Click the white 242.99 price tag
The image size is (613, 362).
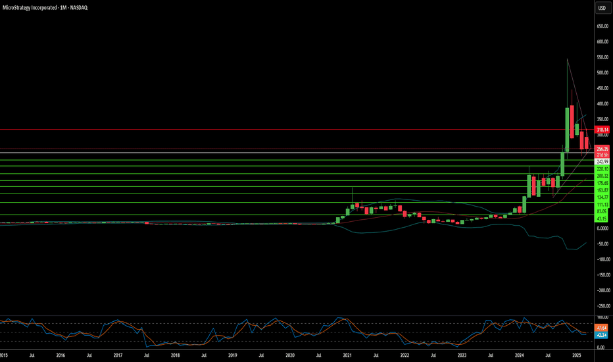coord(602,162)
